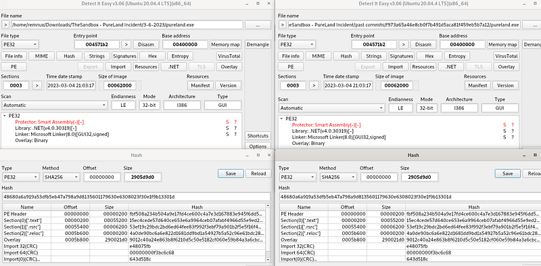Open File info in left window
The height and width of the screenshot is (266, 541).
point(14,56)
